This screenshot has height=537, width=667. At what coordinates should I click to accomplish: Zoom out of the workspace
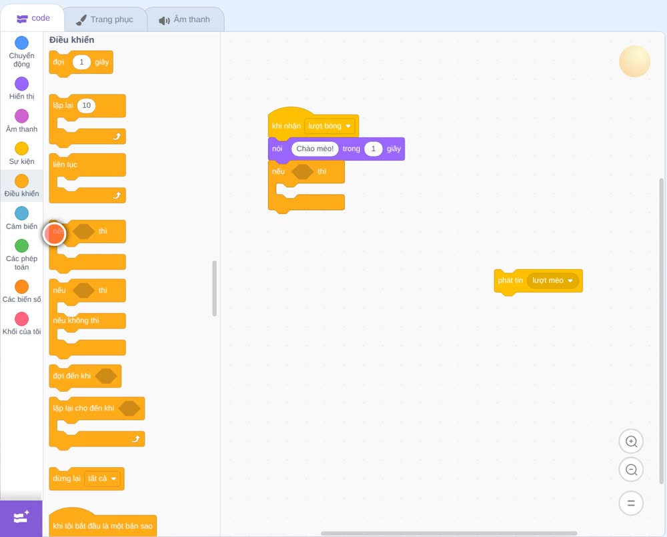[x=631, y=470]
